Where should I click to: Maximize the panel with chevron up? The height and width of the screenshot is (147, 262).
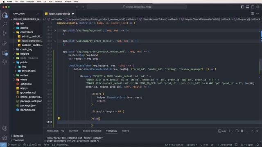point(252,131)
